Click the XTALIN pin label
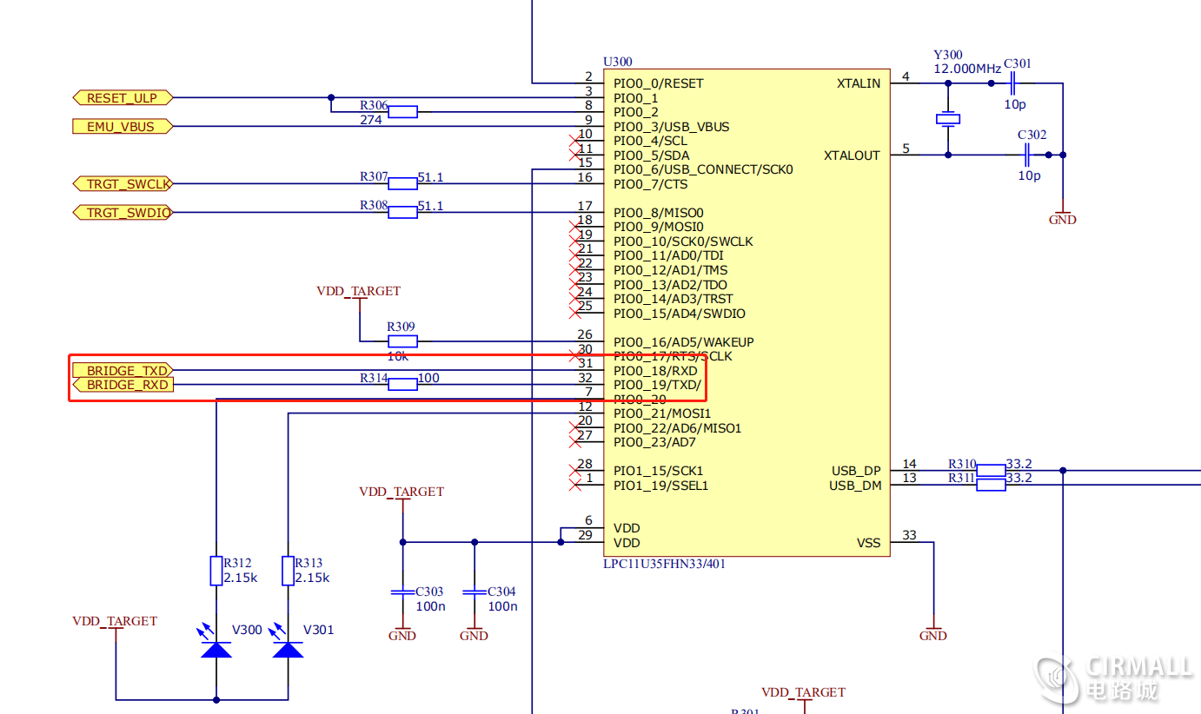 [x=859, y=83]
